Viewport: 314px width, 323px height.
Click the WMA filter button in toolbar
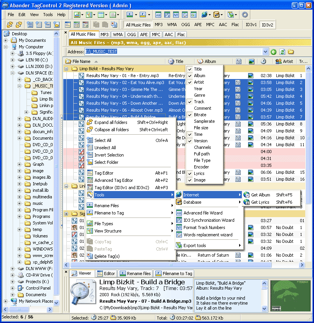(x=172, y=25)
